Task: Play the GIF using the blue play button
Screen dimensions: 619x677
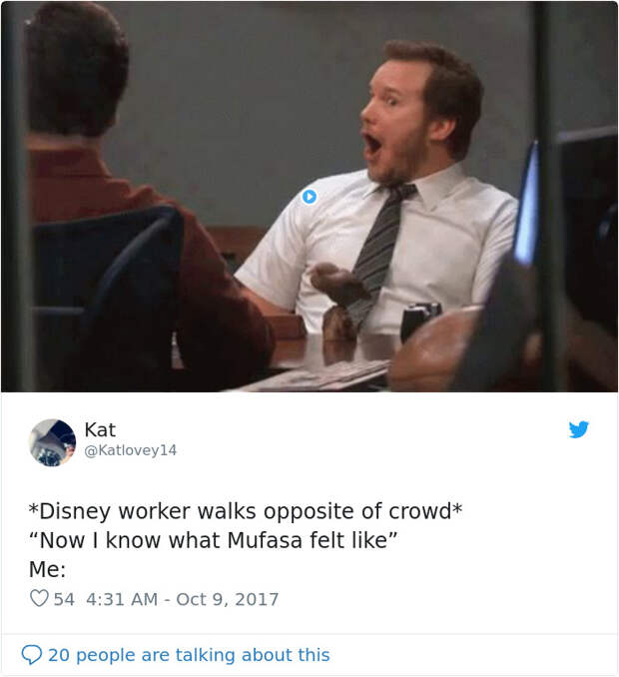Action: pos(309,197)
